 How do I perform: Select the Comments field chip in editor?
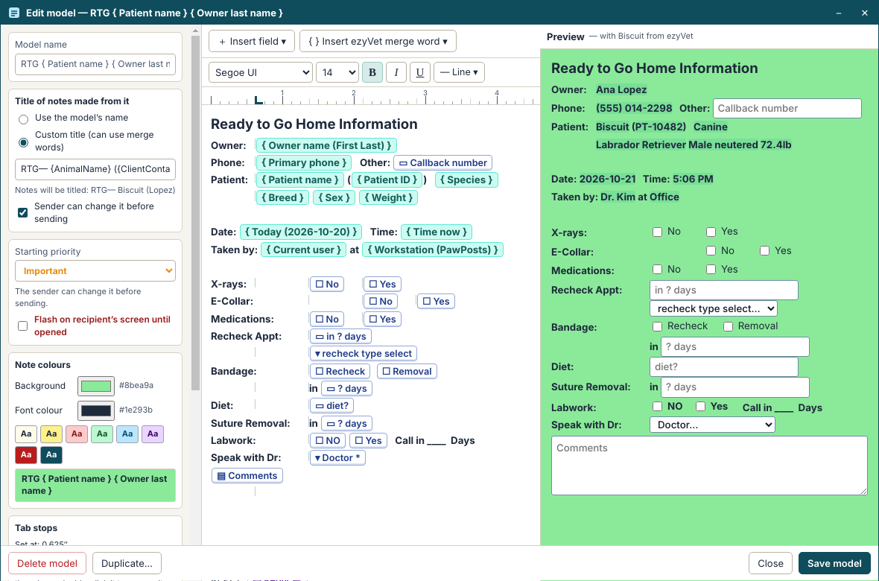[247, 475]
